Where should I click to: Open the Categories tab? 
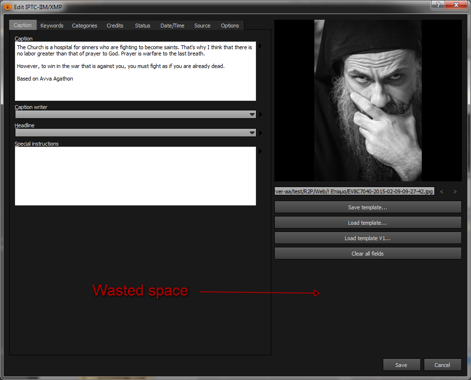coord(84,26)
